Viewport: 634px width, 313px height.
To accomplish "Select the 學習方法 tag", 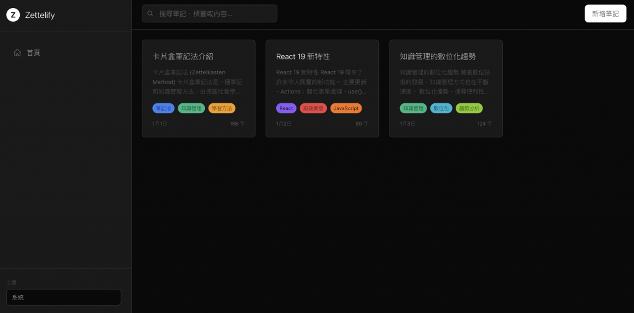I will pyautogui.click(x=222, y=108).
